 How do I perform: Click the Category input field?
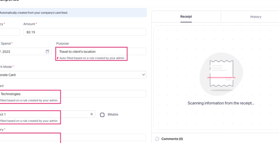pos(73,138)
